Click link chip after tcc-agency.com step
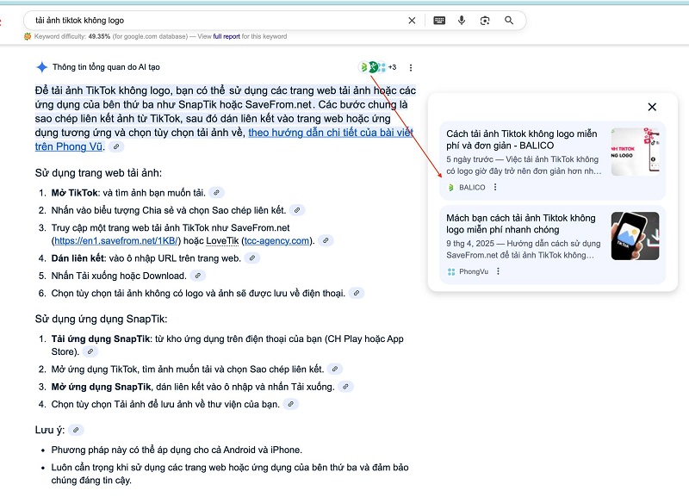The width and height of the screenshot is (689, 503). click(326, 241)
